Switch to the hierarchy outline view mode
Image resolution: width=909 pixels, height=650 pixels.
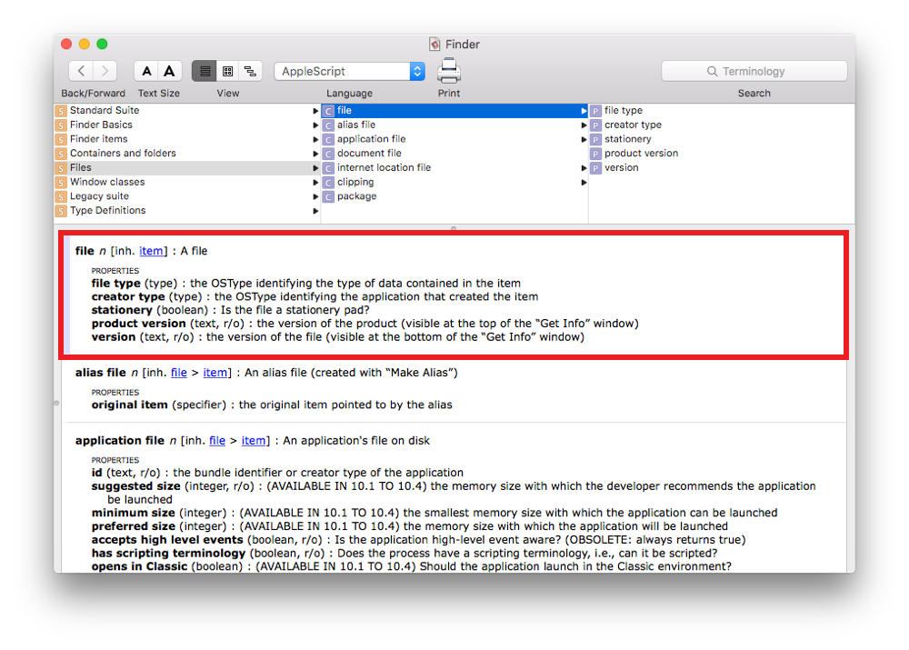pyautogui.click(x=251, y=71)
